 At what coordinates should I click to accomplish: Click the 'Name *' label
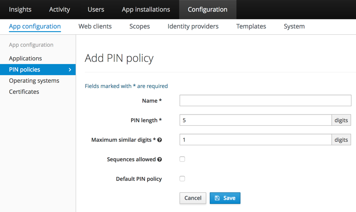pos(152,101)
